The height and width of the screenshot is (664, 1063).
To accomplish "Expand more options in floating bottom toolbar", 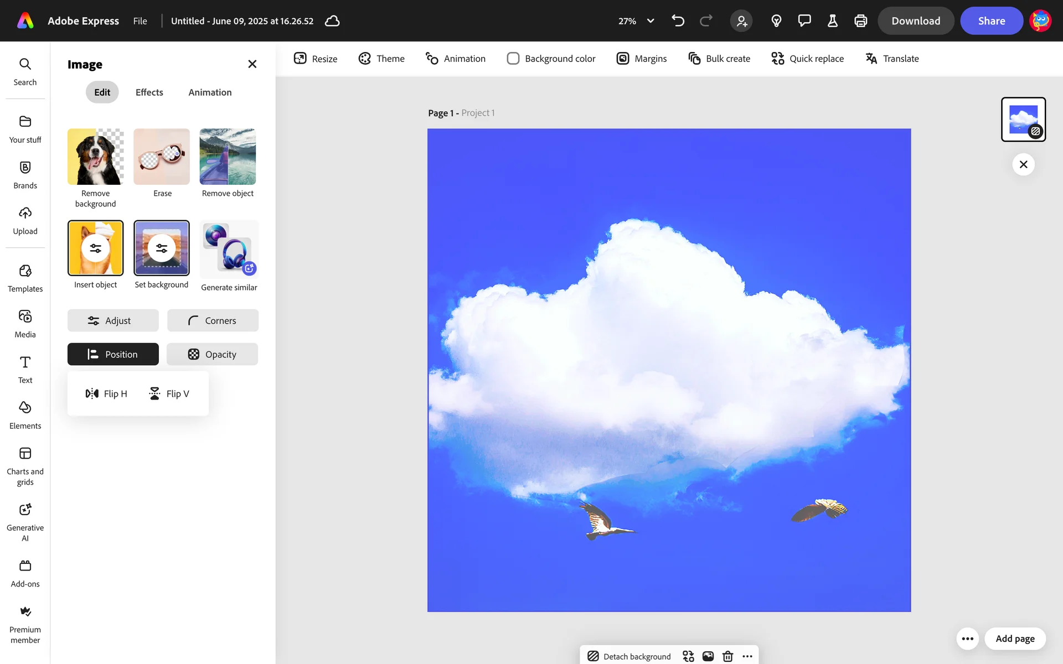I will click(x=747, y=656).
